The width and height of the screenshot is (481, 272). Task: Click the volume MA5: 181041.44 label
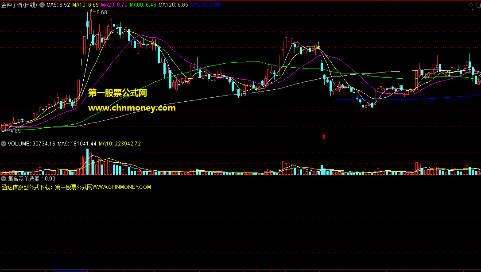[77, 144]
